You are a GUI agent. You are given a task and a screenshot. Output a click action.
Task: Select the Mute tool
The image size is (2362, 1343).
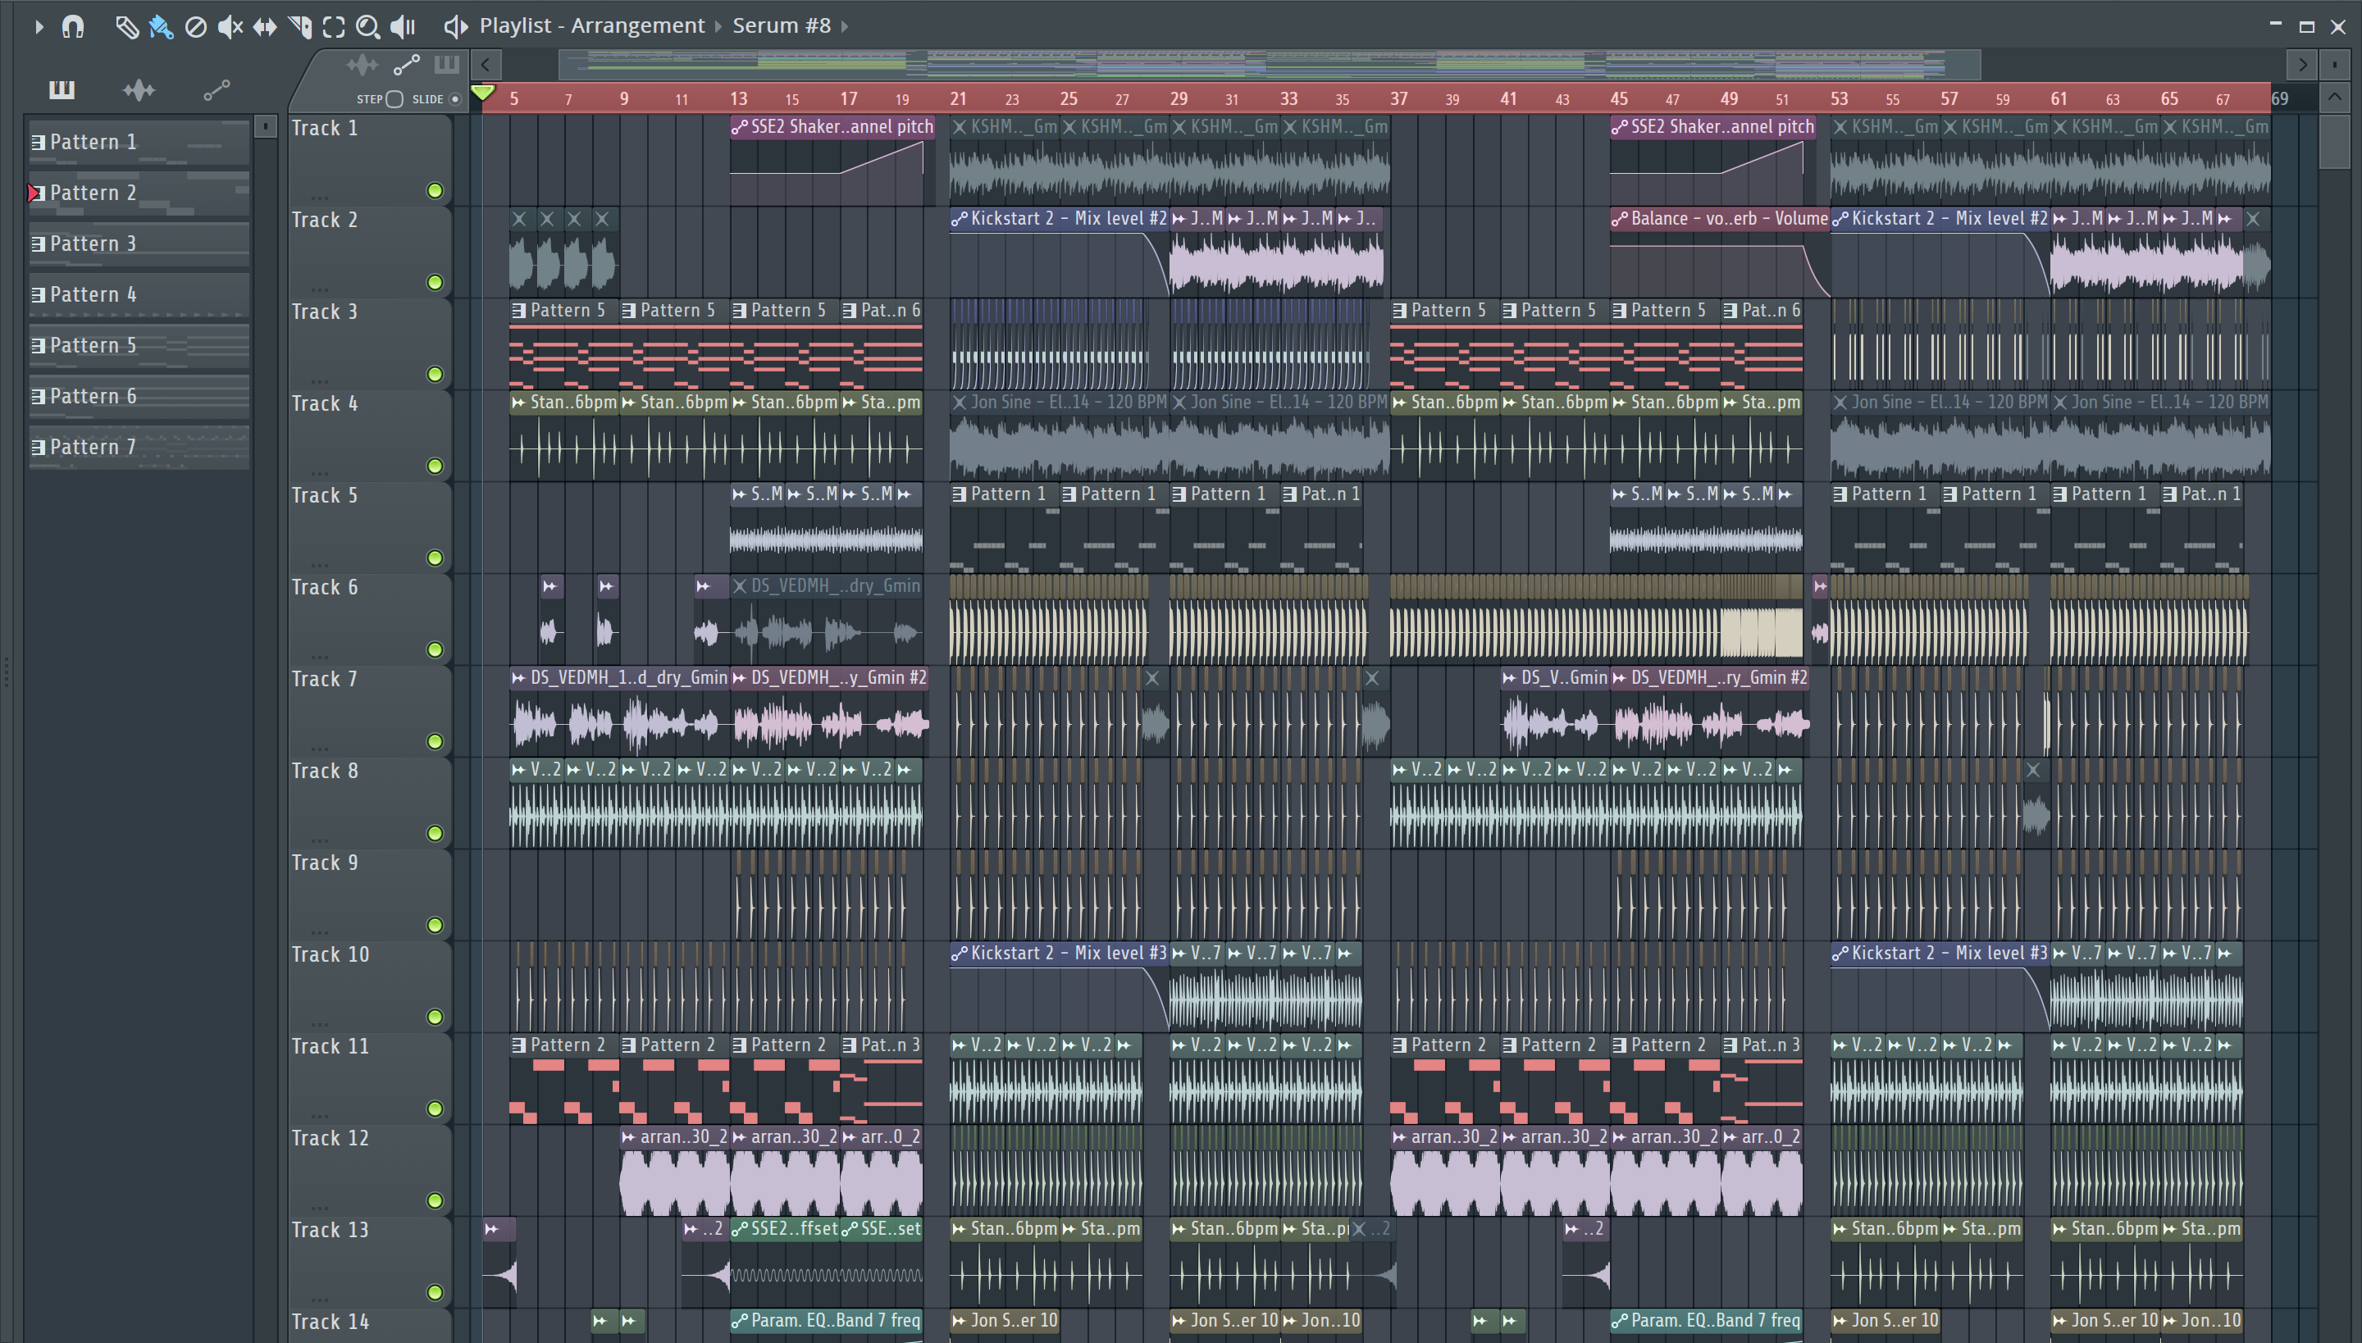coord(230,27)
